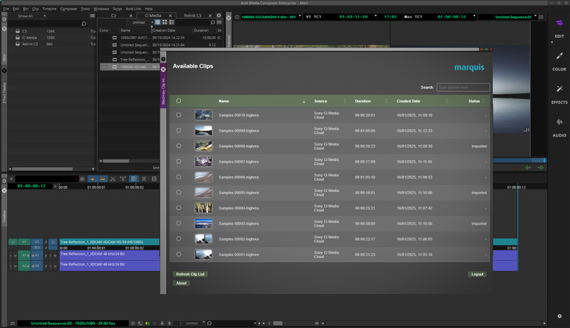Viewport: 570px width, 328px height.
Task: Tick the checkbox for Samples 00010-highres
Action: click(179, 115)
